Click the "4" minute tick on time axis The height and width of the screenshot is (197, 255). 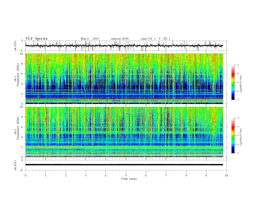pos(106,175)
